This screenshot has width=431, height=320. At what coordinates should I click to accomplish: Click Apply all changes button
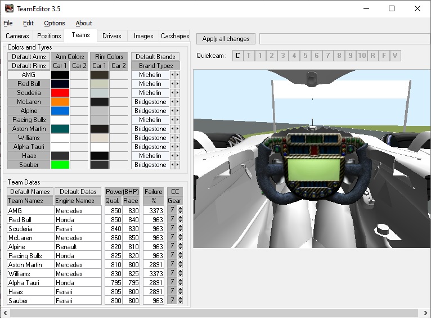pyautogui.click(x=226, y=39)
